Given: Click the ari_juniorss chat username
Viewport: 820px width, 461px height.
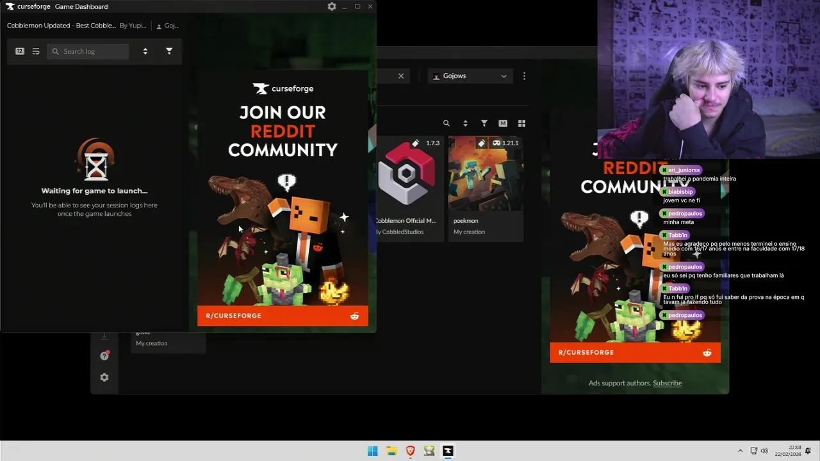Looking at the screenshot, I should (x=684, y=170).
